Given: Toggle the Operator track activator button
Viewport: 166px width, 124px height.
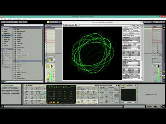Looking at the screenshot, I should [48, 77].
